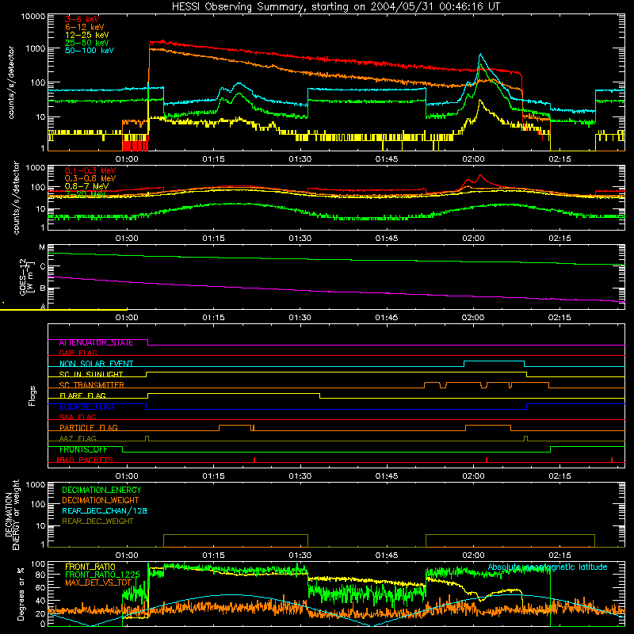
Task: Click the 0.8-7 MeV legend label
Action: tap(86, 186)
